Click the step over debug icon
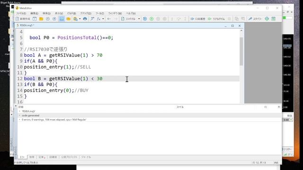Screen dimensions: 303x170 [x=178, y=19]
